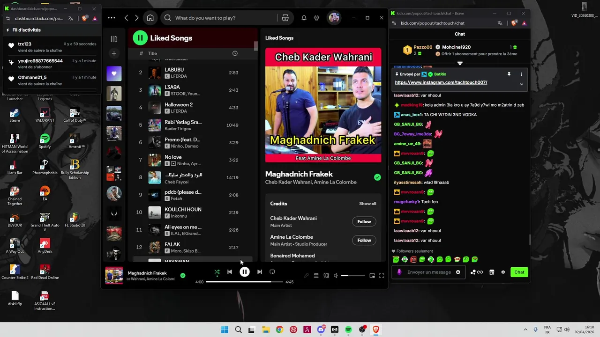Open pinned message three-dot options
Image resolution: width=600 pixels, height=337 pixels.
pos(521,74)
